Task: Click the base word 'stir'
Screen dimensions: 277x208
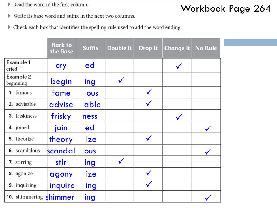Action: 61,162
